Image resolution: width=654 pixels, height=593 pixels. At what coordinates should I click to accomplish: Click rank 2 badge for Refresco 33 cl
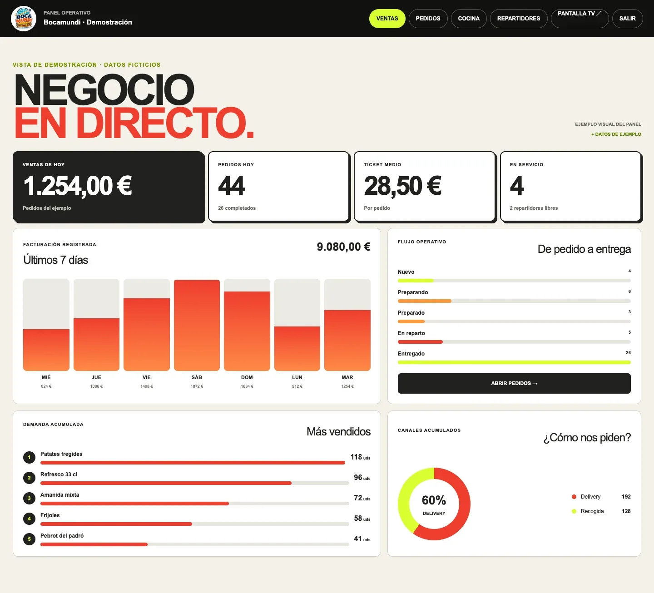(x=29, y=478)
